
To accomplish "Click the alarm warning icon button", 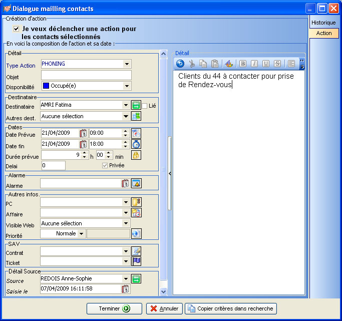I will click(136, 183).
